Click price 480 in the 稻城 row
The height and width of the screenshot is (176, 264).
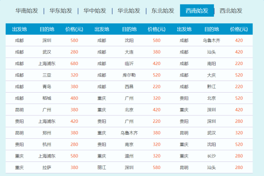(x=74, y=98)
